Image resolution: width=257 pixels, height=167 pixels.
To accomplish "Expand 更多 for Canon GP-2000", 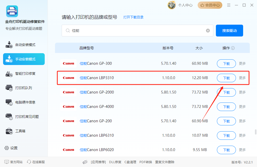I will (242, 92).
